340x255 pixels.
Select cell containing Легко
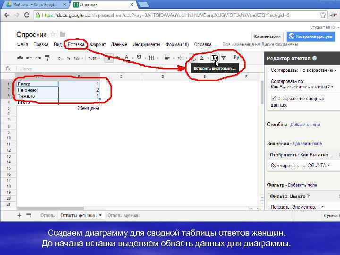37,84
